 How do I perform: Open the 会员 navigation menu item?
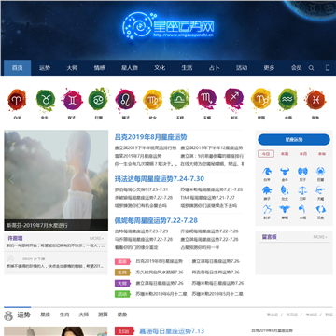296,68
